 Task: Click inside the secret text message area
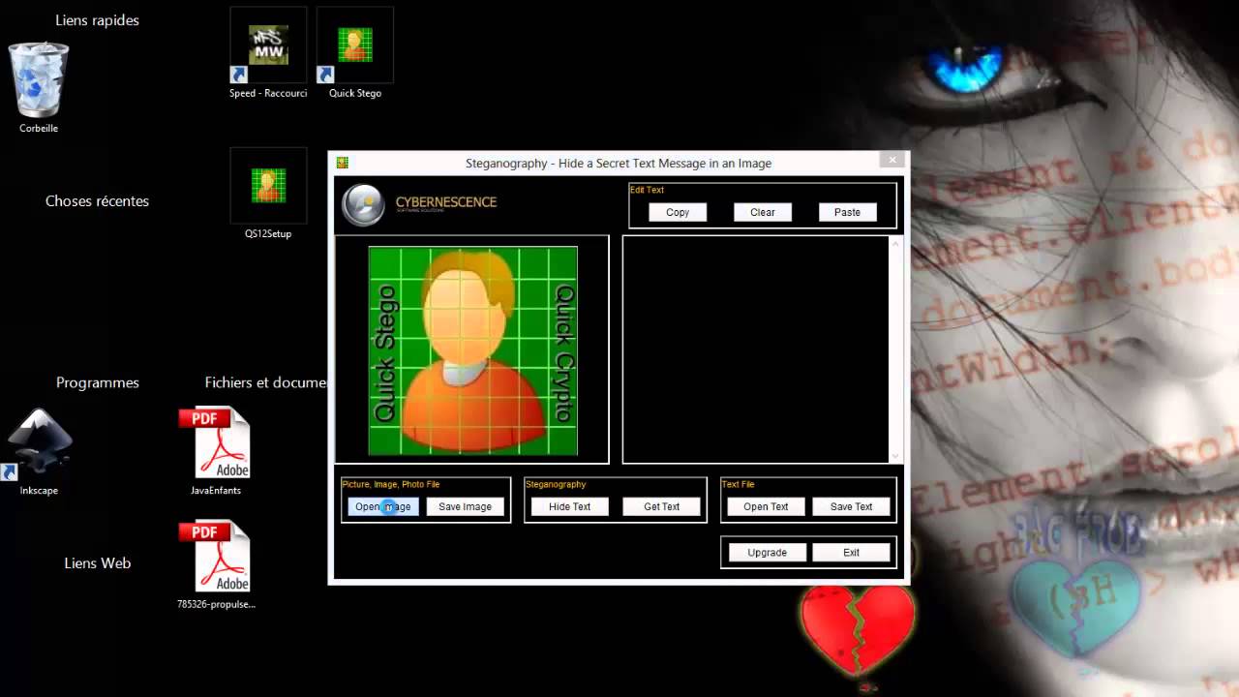click(755, 349)
